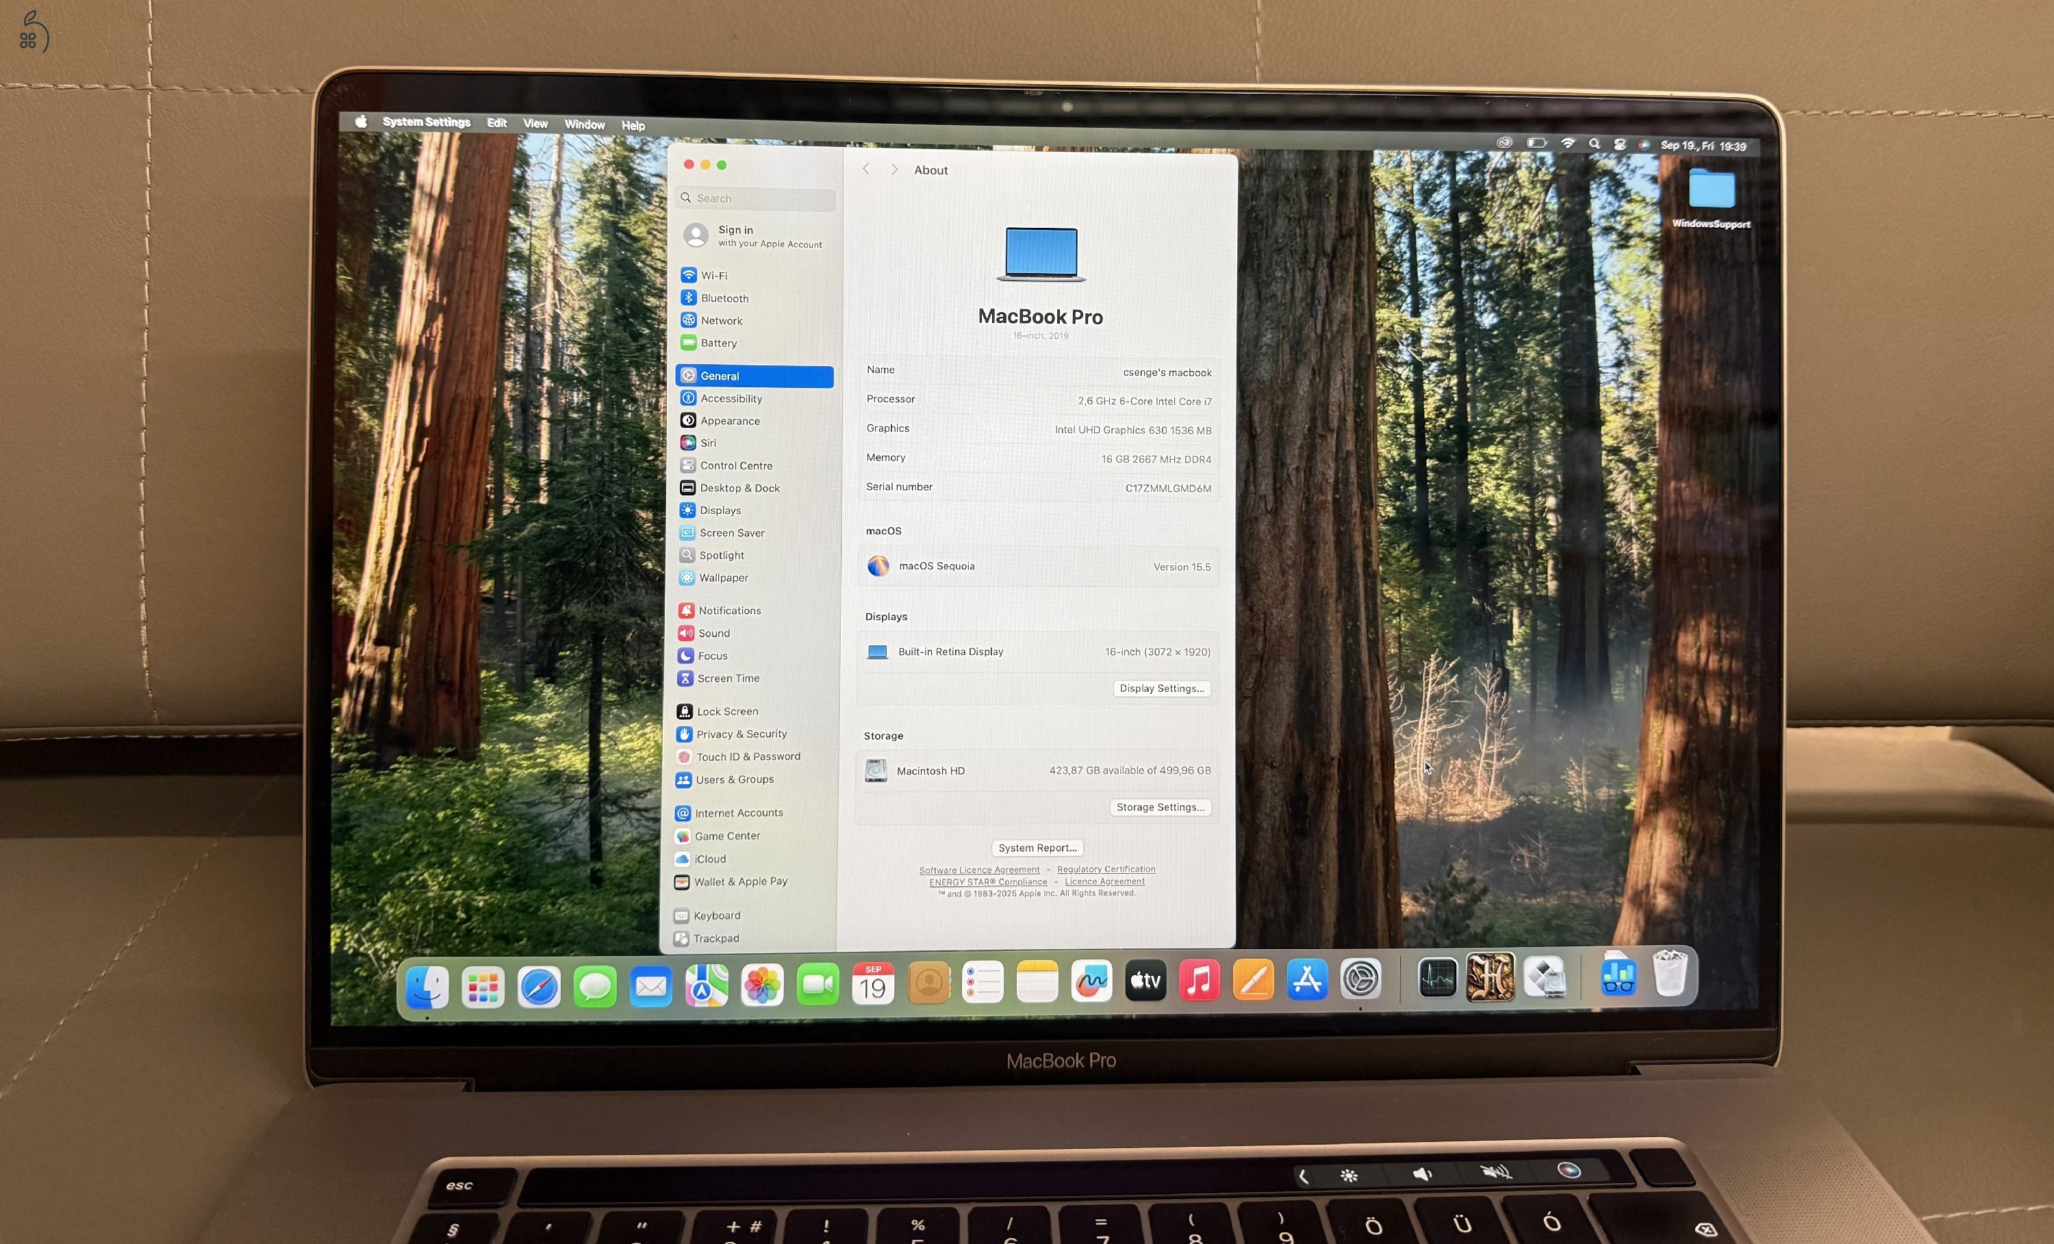Image resolution: width=2054 pixels, height=1244 pixels.
Task: Click battery icon in menu bar
Action: [x=1536, y=143]
